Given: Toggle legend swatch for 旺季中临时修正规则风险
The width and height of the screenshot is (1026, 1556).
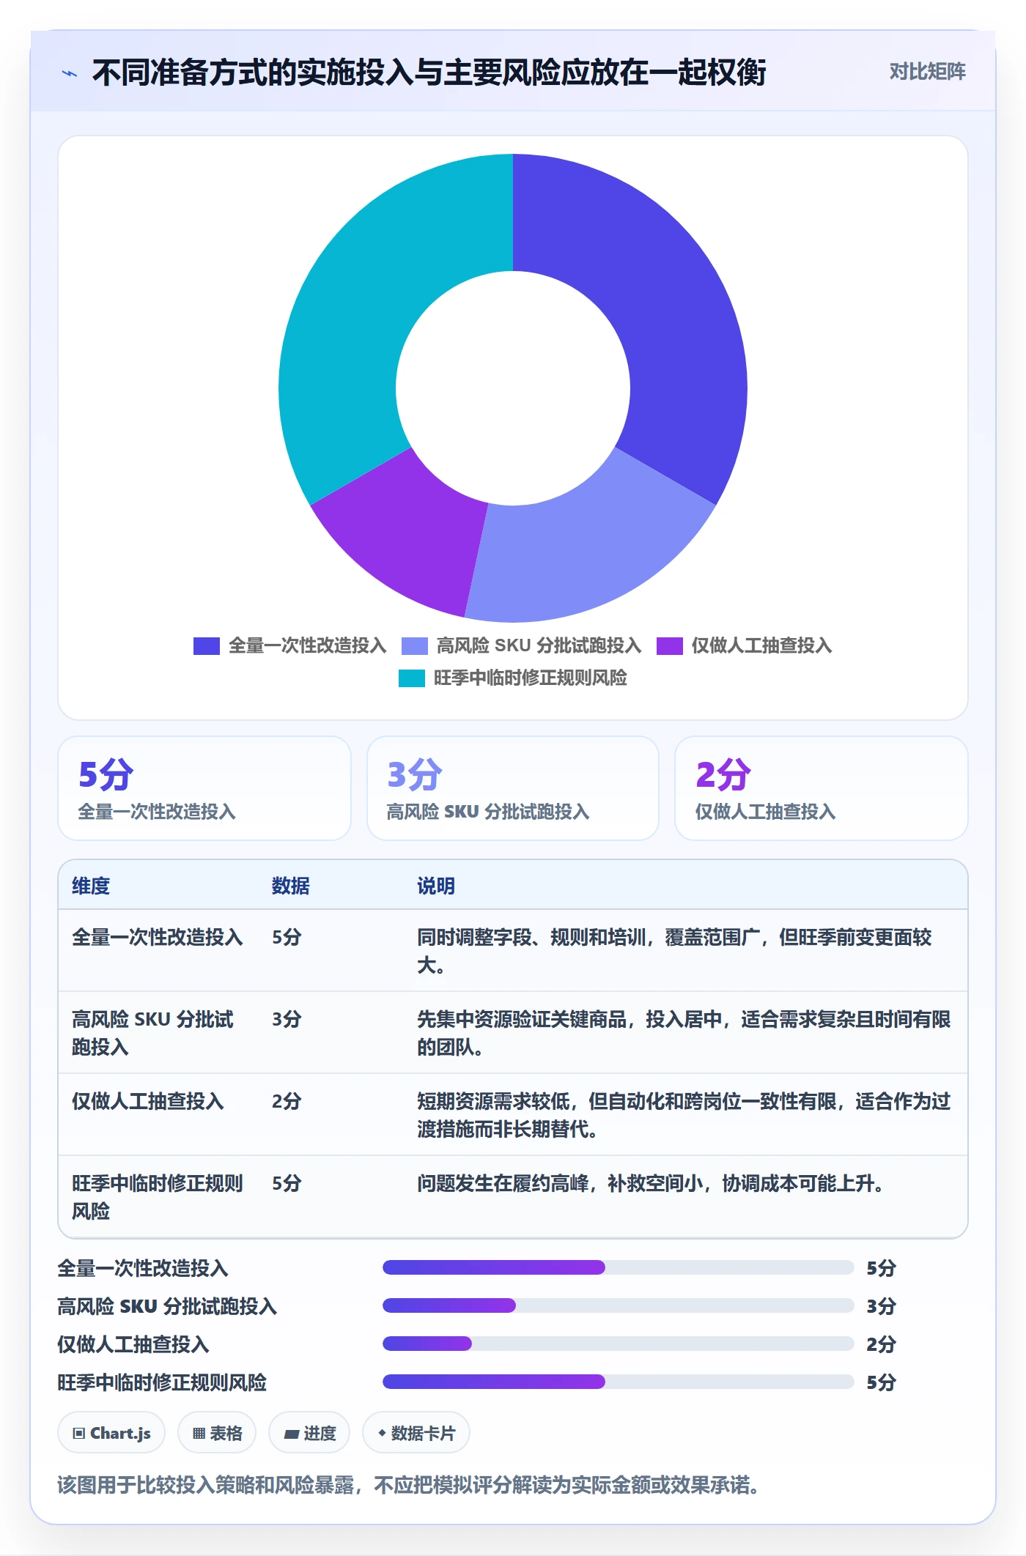Looking at the screenshot, I should [412, 678].
